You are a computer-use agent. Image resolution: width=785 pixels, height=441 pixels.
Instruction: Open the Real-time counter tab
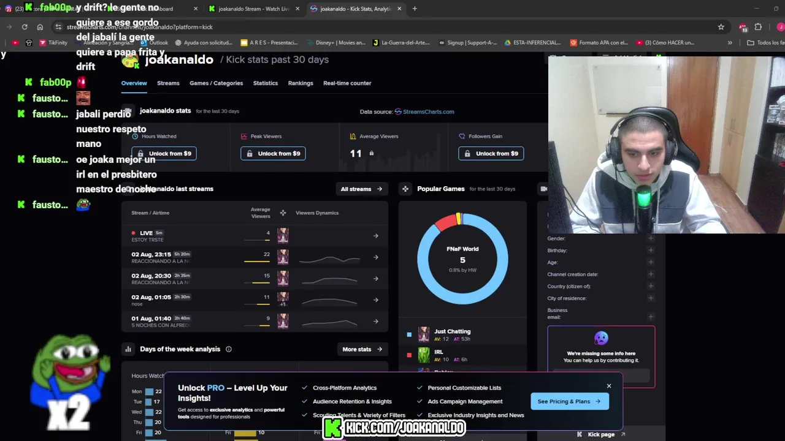(x=347, y=83)
